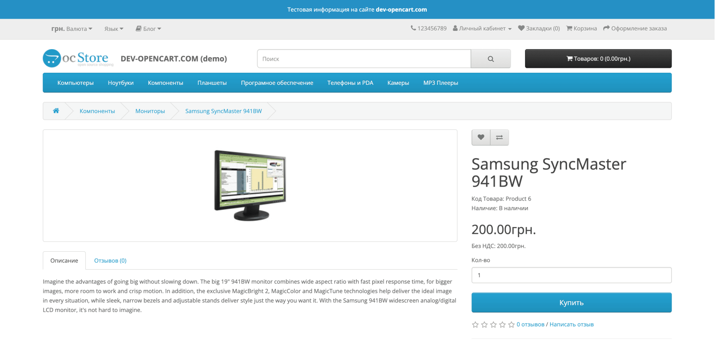Click the phone number 123456789
This screenshot has width=715, height=350.
click(x=429, y=29)
